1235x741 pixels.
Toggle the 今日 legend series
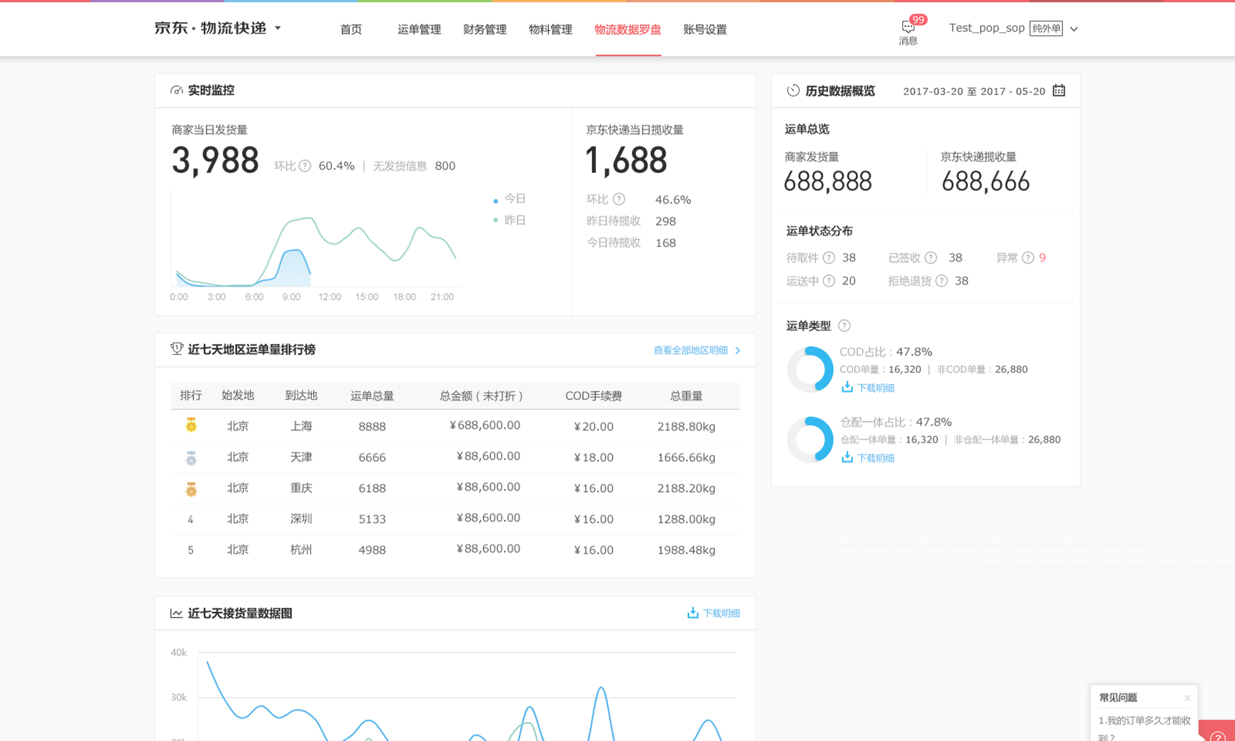click(509, 199)
